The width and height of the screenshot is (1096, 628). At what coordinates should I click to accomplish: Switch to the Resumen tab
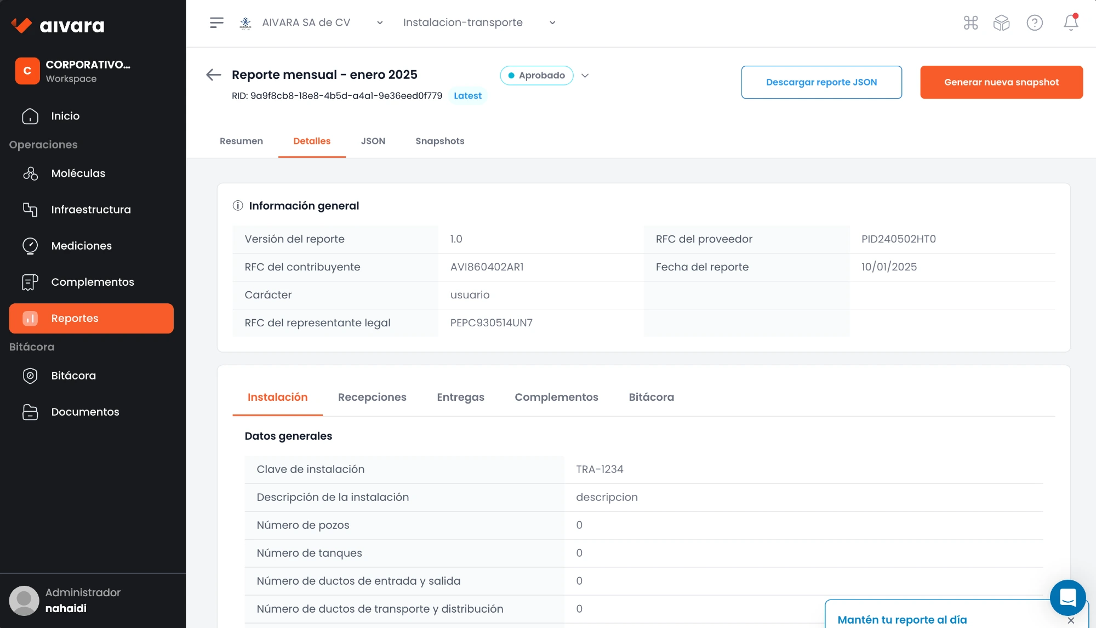tap(241, 141)
